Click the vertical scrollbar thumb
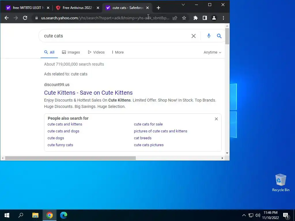Image resolution: width=295 pixels, height=221 pixels. pos(227,36)
